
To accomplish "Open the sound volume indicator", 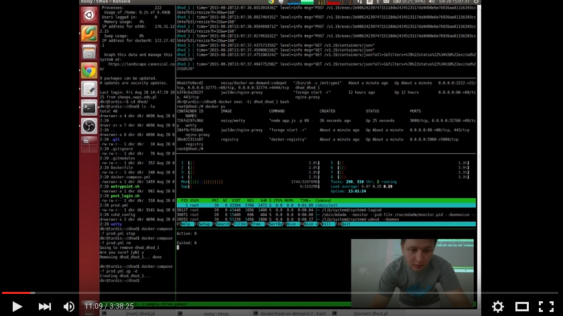I will click(432, 2).
